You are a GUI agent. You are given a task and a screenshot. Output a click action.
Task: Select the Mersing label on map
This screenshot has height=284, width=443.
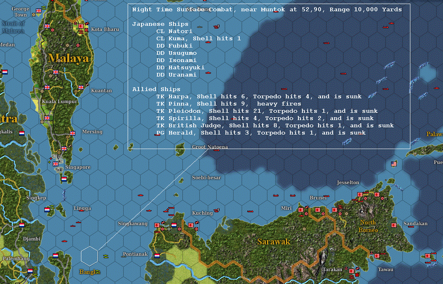tap(92, 131)
